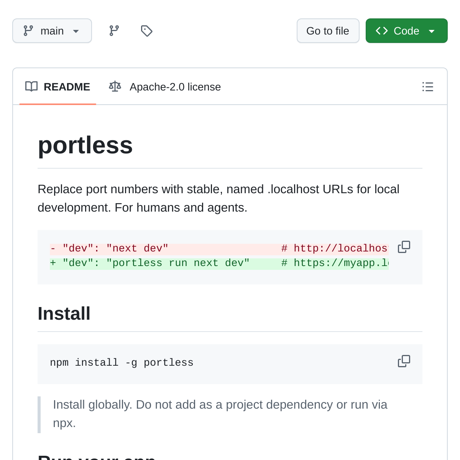
Task: Switch to the README tab
Action: (x=67, y=87)
